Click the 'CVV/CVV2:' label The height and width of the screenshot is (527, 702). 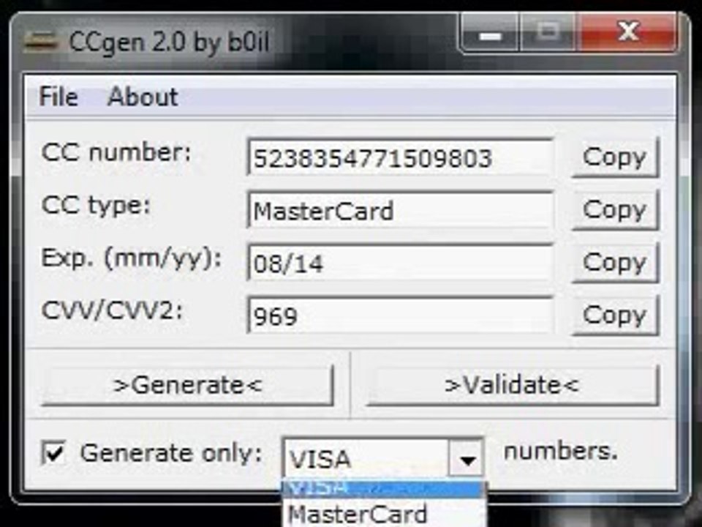pyautogui.click(x=113, y=310)
